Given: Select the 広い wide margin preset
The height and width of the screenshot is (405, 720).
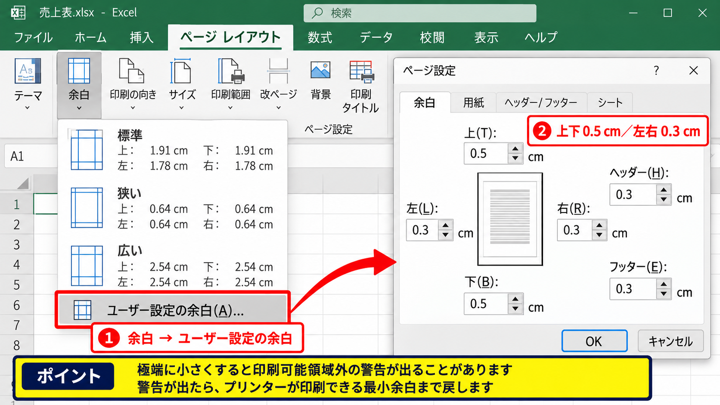Looking at the screenshot, I should 173,266.
